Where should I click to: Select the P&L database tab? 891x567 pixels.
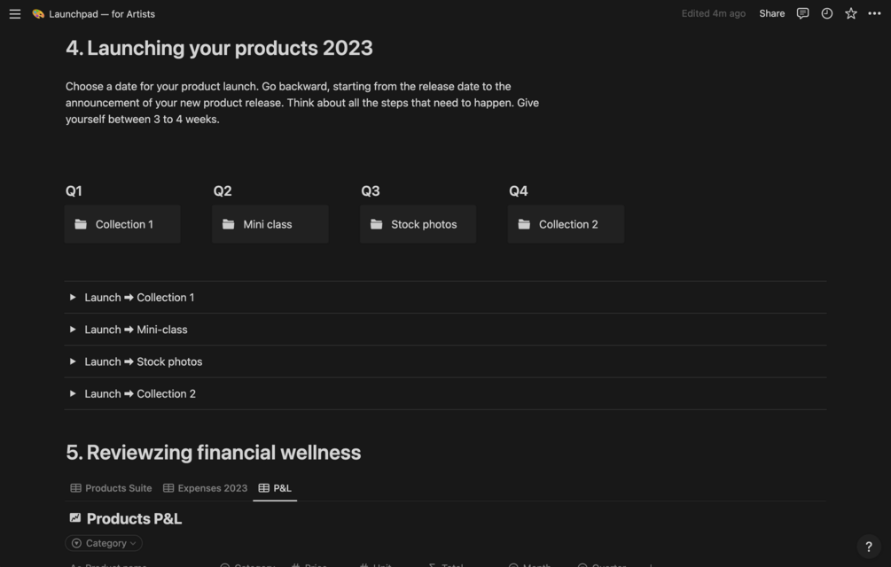tap(275, 488)
